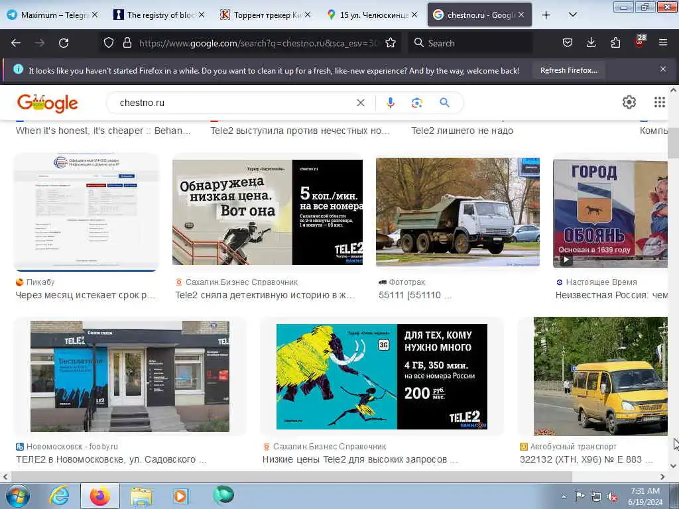Go to Google home via logo
The width and height of the screenshot is (679, 509).
coord(47,103)
